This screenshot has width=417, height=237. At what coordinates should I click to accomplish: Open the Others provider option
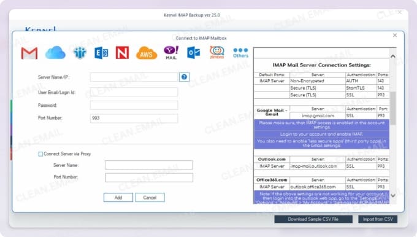coord(240,53)
